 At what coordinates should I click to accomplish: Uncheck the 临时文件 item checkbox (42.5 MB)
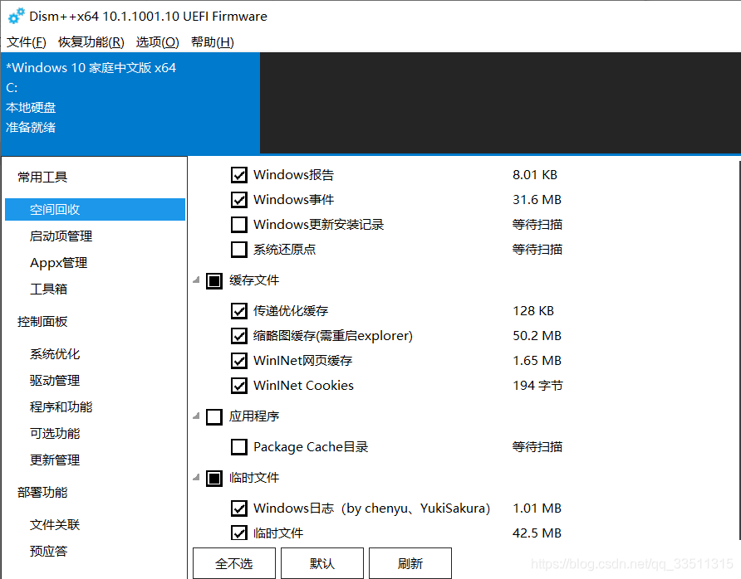[239, 533]
